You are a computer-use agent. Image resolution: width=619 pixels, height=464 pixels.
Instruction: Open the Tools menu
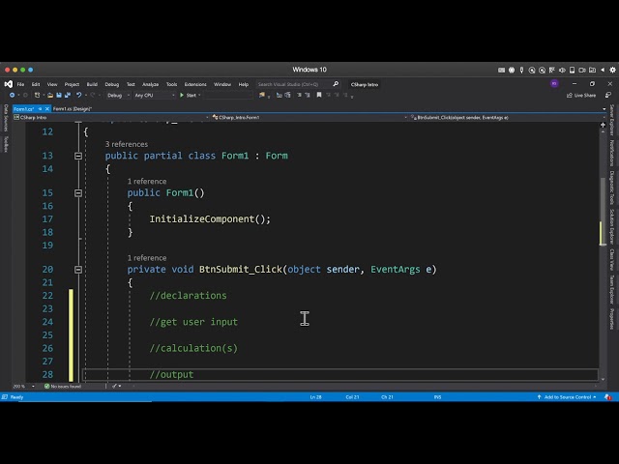[172, 84]
